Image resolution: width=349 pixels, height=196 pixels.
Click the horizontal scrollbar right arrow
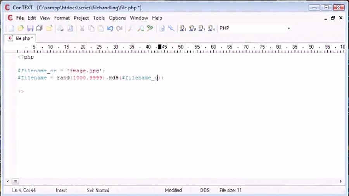341,181
